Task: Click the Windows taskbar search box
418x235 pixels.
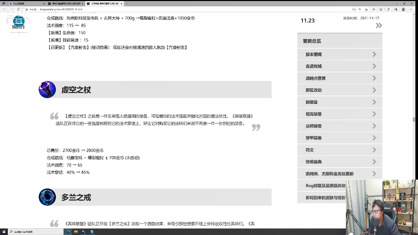Action: [36, 232]
